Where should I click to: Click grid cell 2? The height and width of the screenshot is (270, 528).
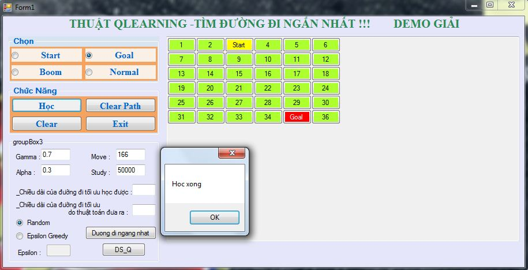coord(210,45)
